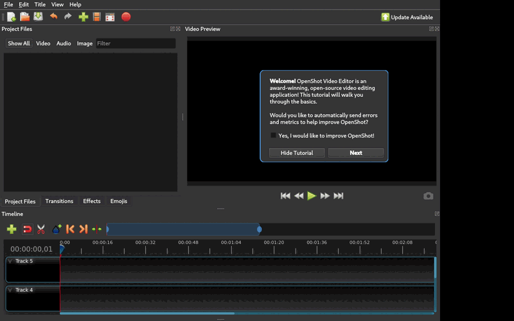The width and height of the screenshot is (514, 321).
Task: Click the 00:00:00,01 timecode display
Action: 31,249
